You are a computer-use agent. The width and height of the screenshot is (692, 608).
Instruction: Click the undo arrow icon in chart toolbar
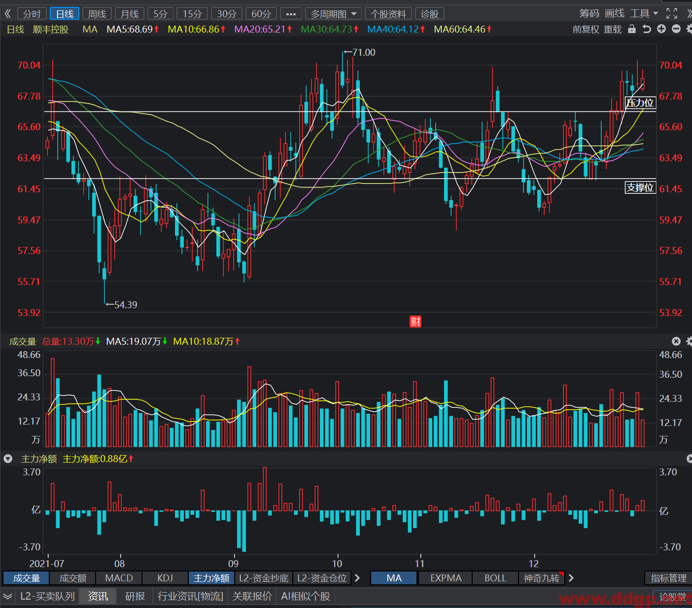pyautogui.click(x=647, y=29)
